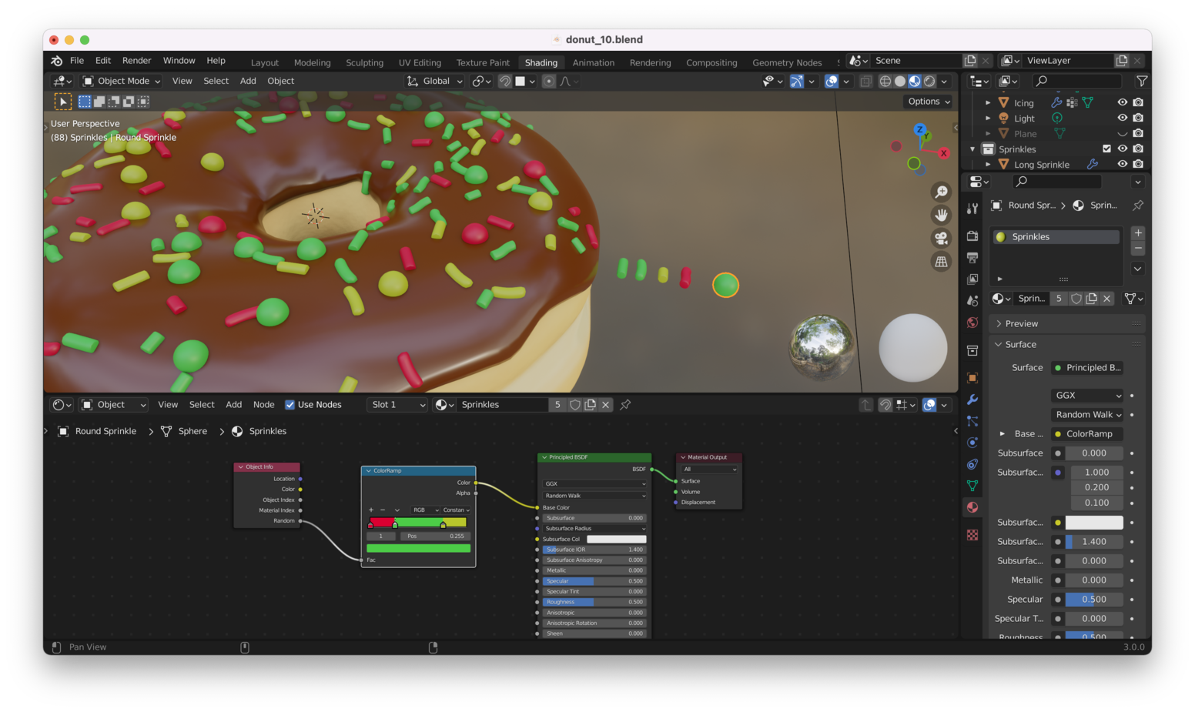The height and width of the screenshot is (712, 1195).
Task: Expand the Preview panel
Action: (1021, 324)
